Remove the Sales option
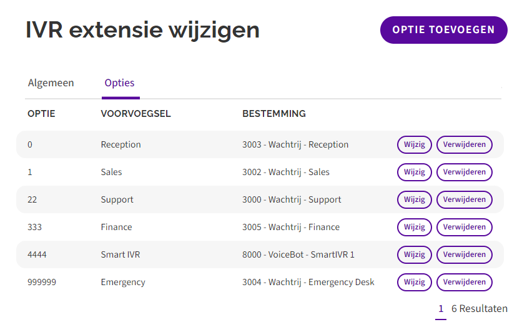Viewport: 512px width, 322px height. point(464,172)
